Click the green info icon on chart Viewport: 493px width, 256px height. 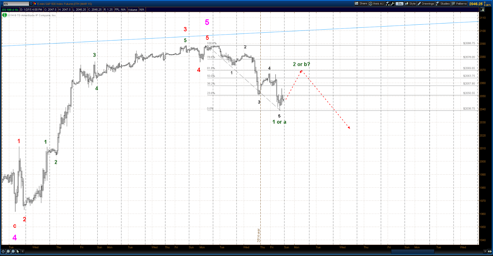click(x=4, y=15)
